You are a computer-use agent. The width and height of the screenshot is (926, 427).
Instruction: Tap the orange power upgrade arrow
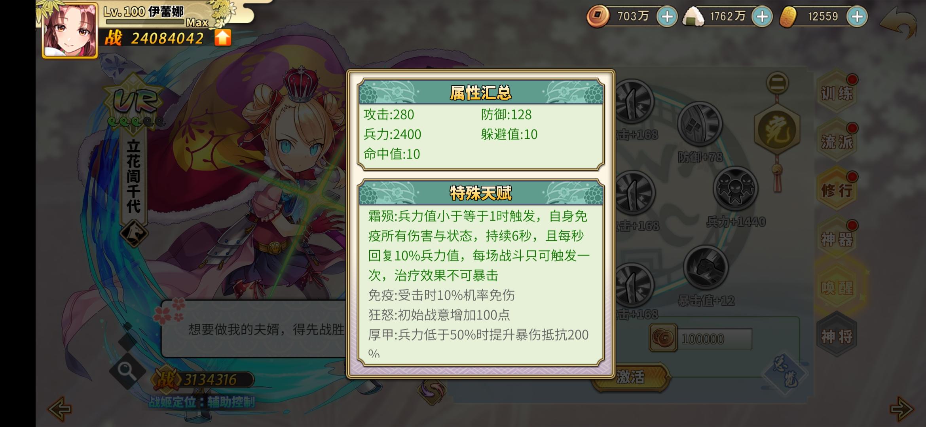[x=223, y=38]
